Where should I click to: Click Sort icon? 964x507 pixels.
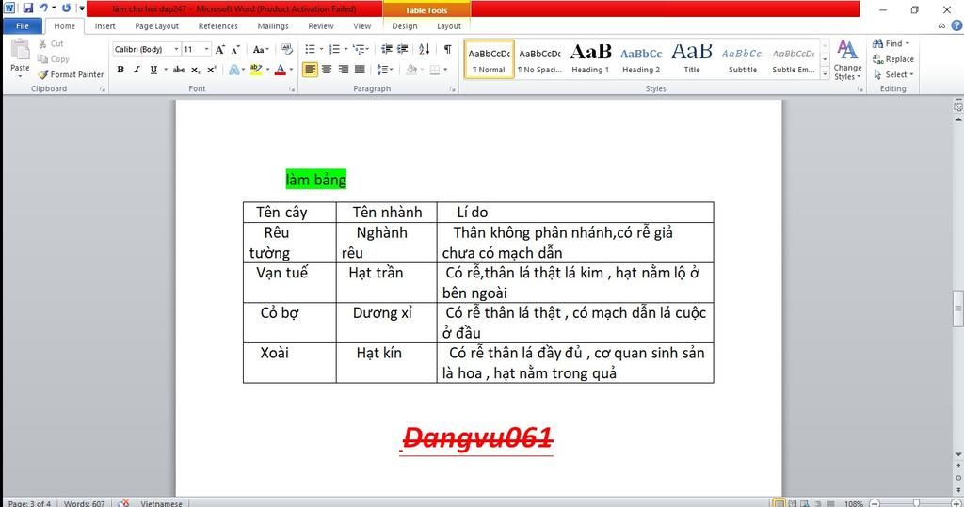(425, 49)
